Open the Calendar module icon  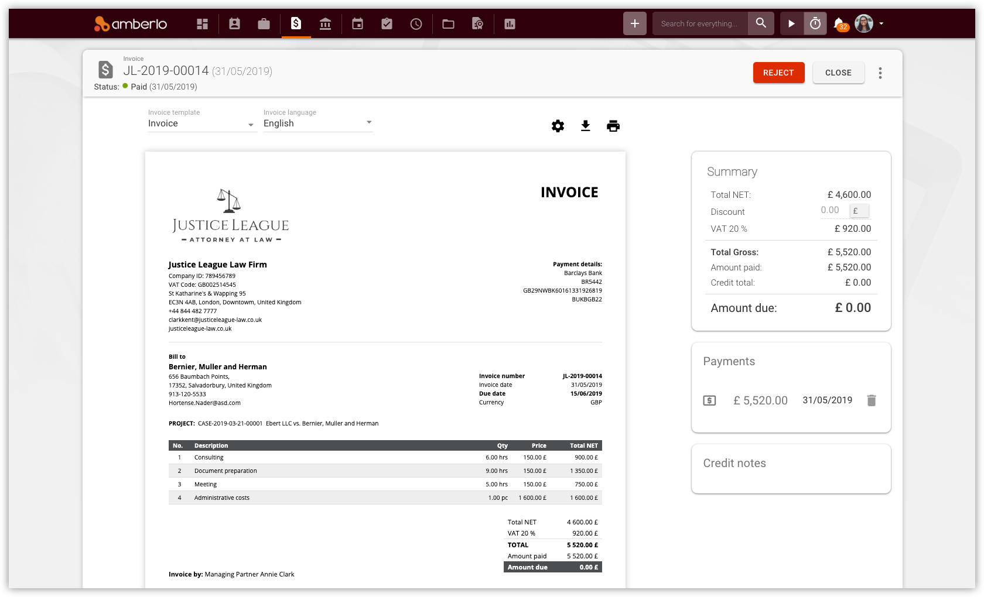pos(357,24)
